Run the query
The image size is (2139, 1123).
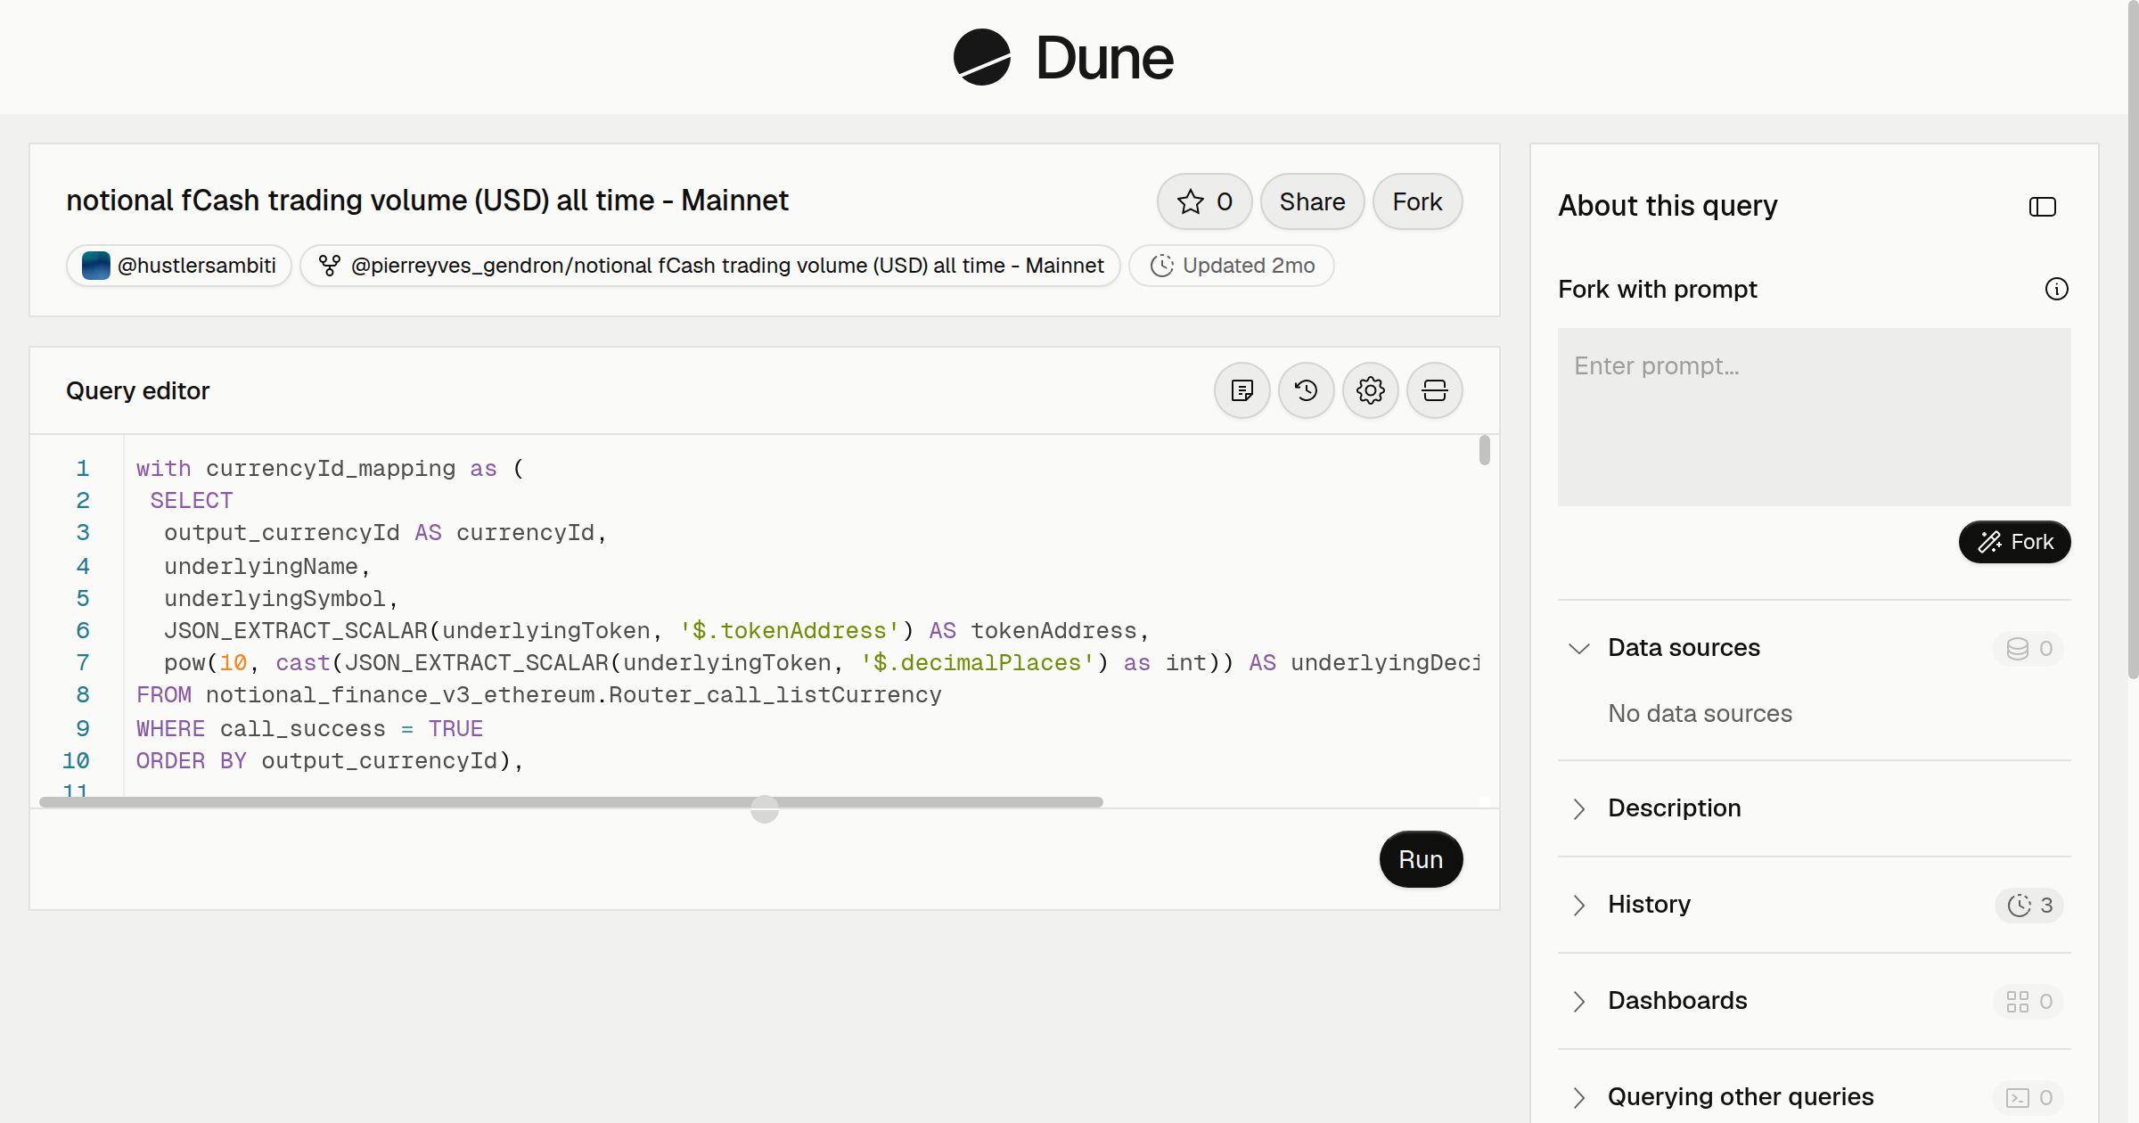(x=1421, y=859)
